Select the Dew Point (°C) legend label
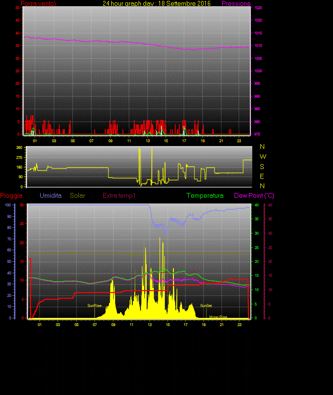The width and height of the screenshot is (333, 395). (254, 196)
